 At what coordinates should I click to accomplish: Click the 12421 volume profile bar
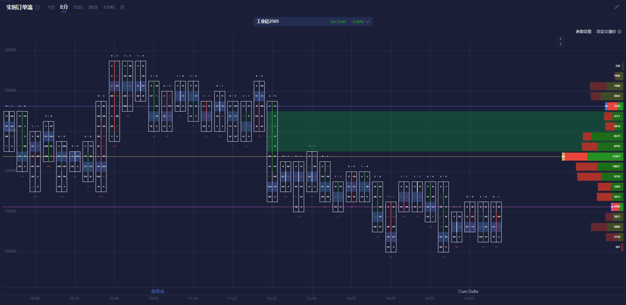click(x=593, y=157)
